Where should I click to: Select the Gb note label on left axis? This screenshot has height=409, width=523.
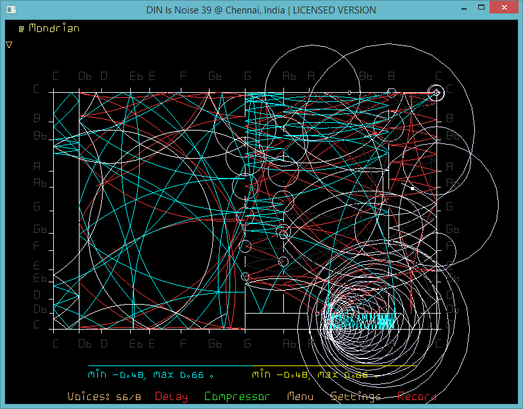tap(40, 229)
